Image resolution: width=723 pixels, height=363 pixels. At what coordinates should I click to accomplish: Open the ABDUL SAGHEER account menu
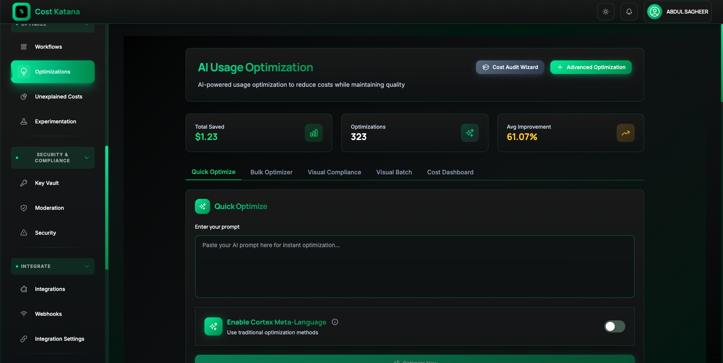pos(678,12)
